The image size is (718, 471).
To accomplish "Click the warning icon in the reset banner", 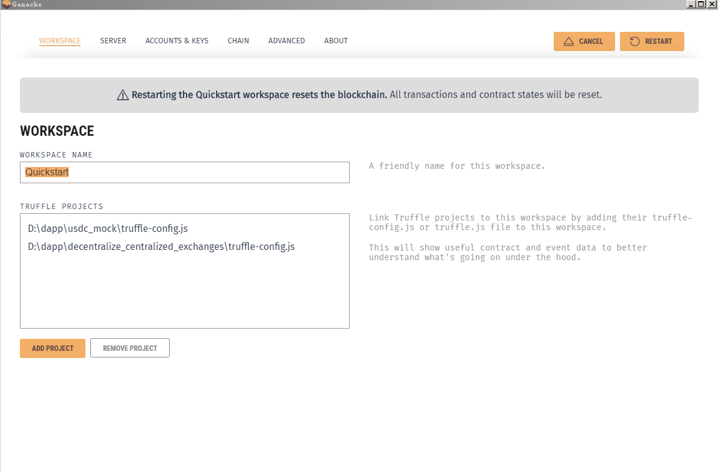I will (123, 95).
